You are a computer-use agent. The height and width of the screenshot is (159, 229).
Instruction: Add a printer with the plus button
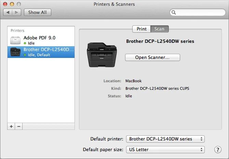pos(11,126)
